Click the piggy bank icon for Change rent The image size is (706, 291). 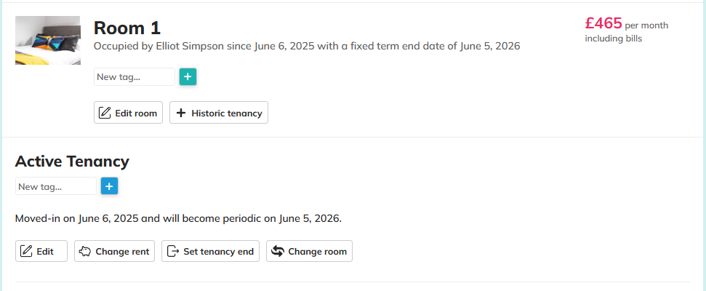tap(84, 252)
